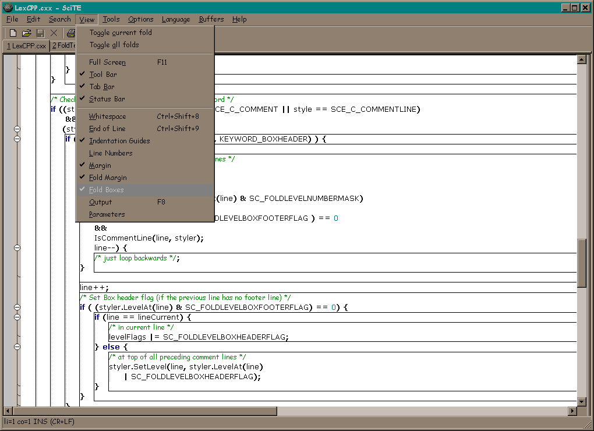Click the horizontal scrollbar right arrow
The image size is (594, 431).
(x=572, y=411)
